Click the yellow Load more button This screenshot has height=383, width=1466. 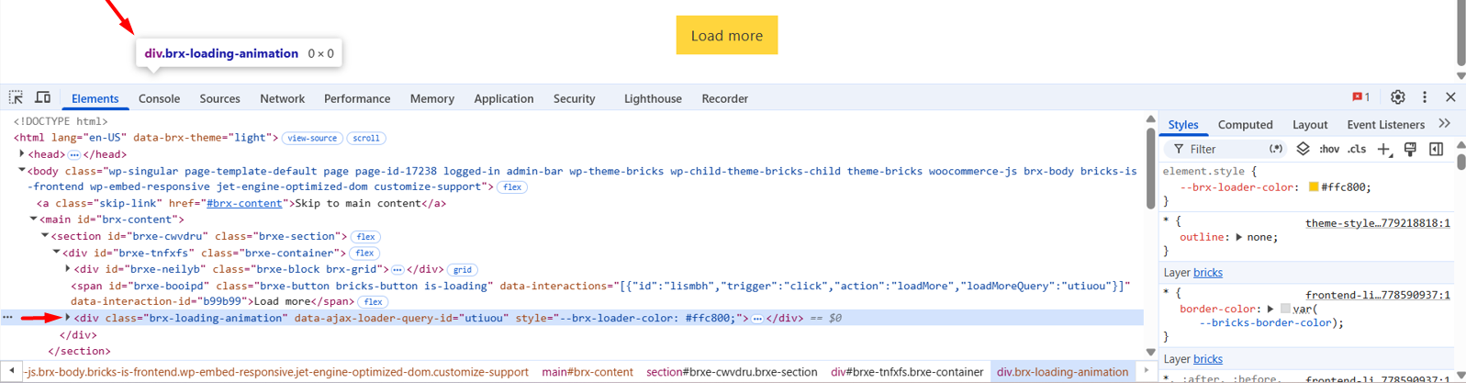[x=726, y=35]
